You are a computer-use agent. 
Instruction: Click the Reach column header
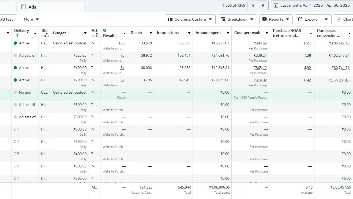click(x=136, y=33)
